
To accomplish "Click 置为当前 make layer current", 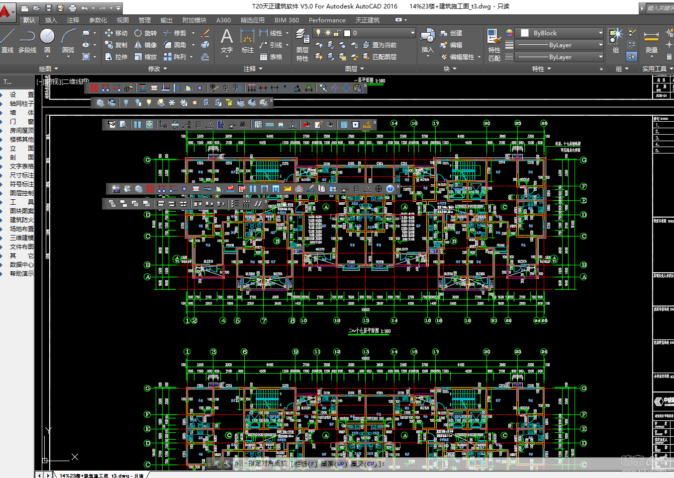I will (x=380, y=45).
